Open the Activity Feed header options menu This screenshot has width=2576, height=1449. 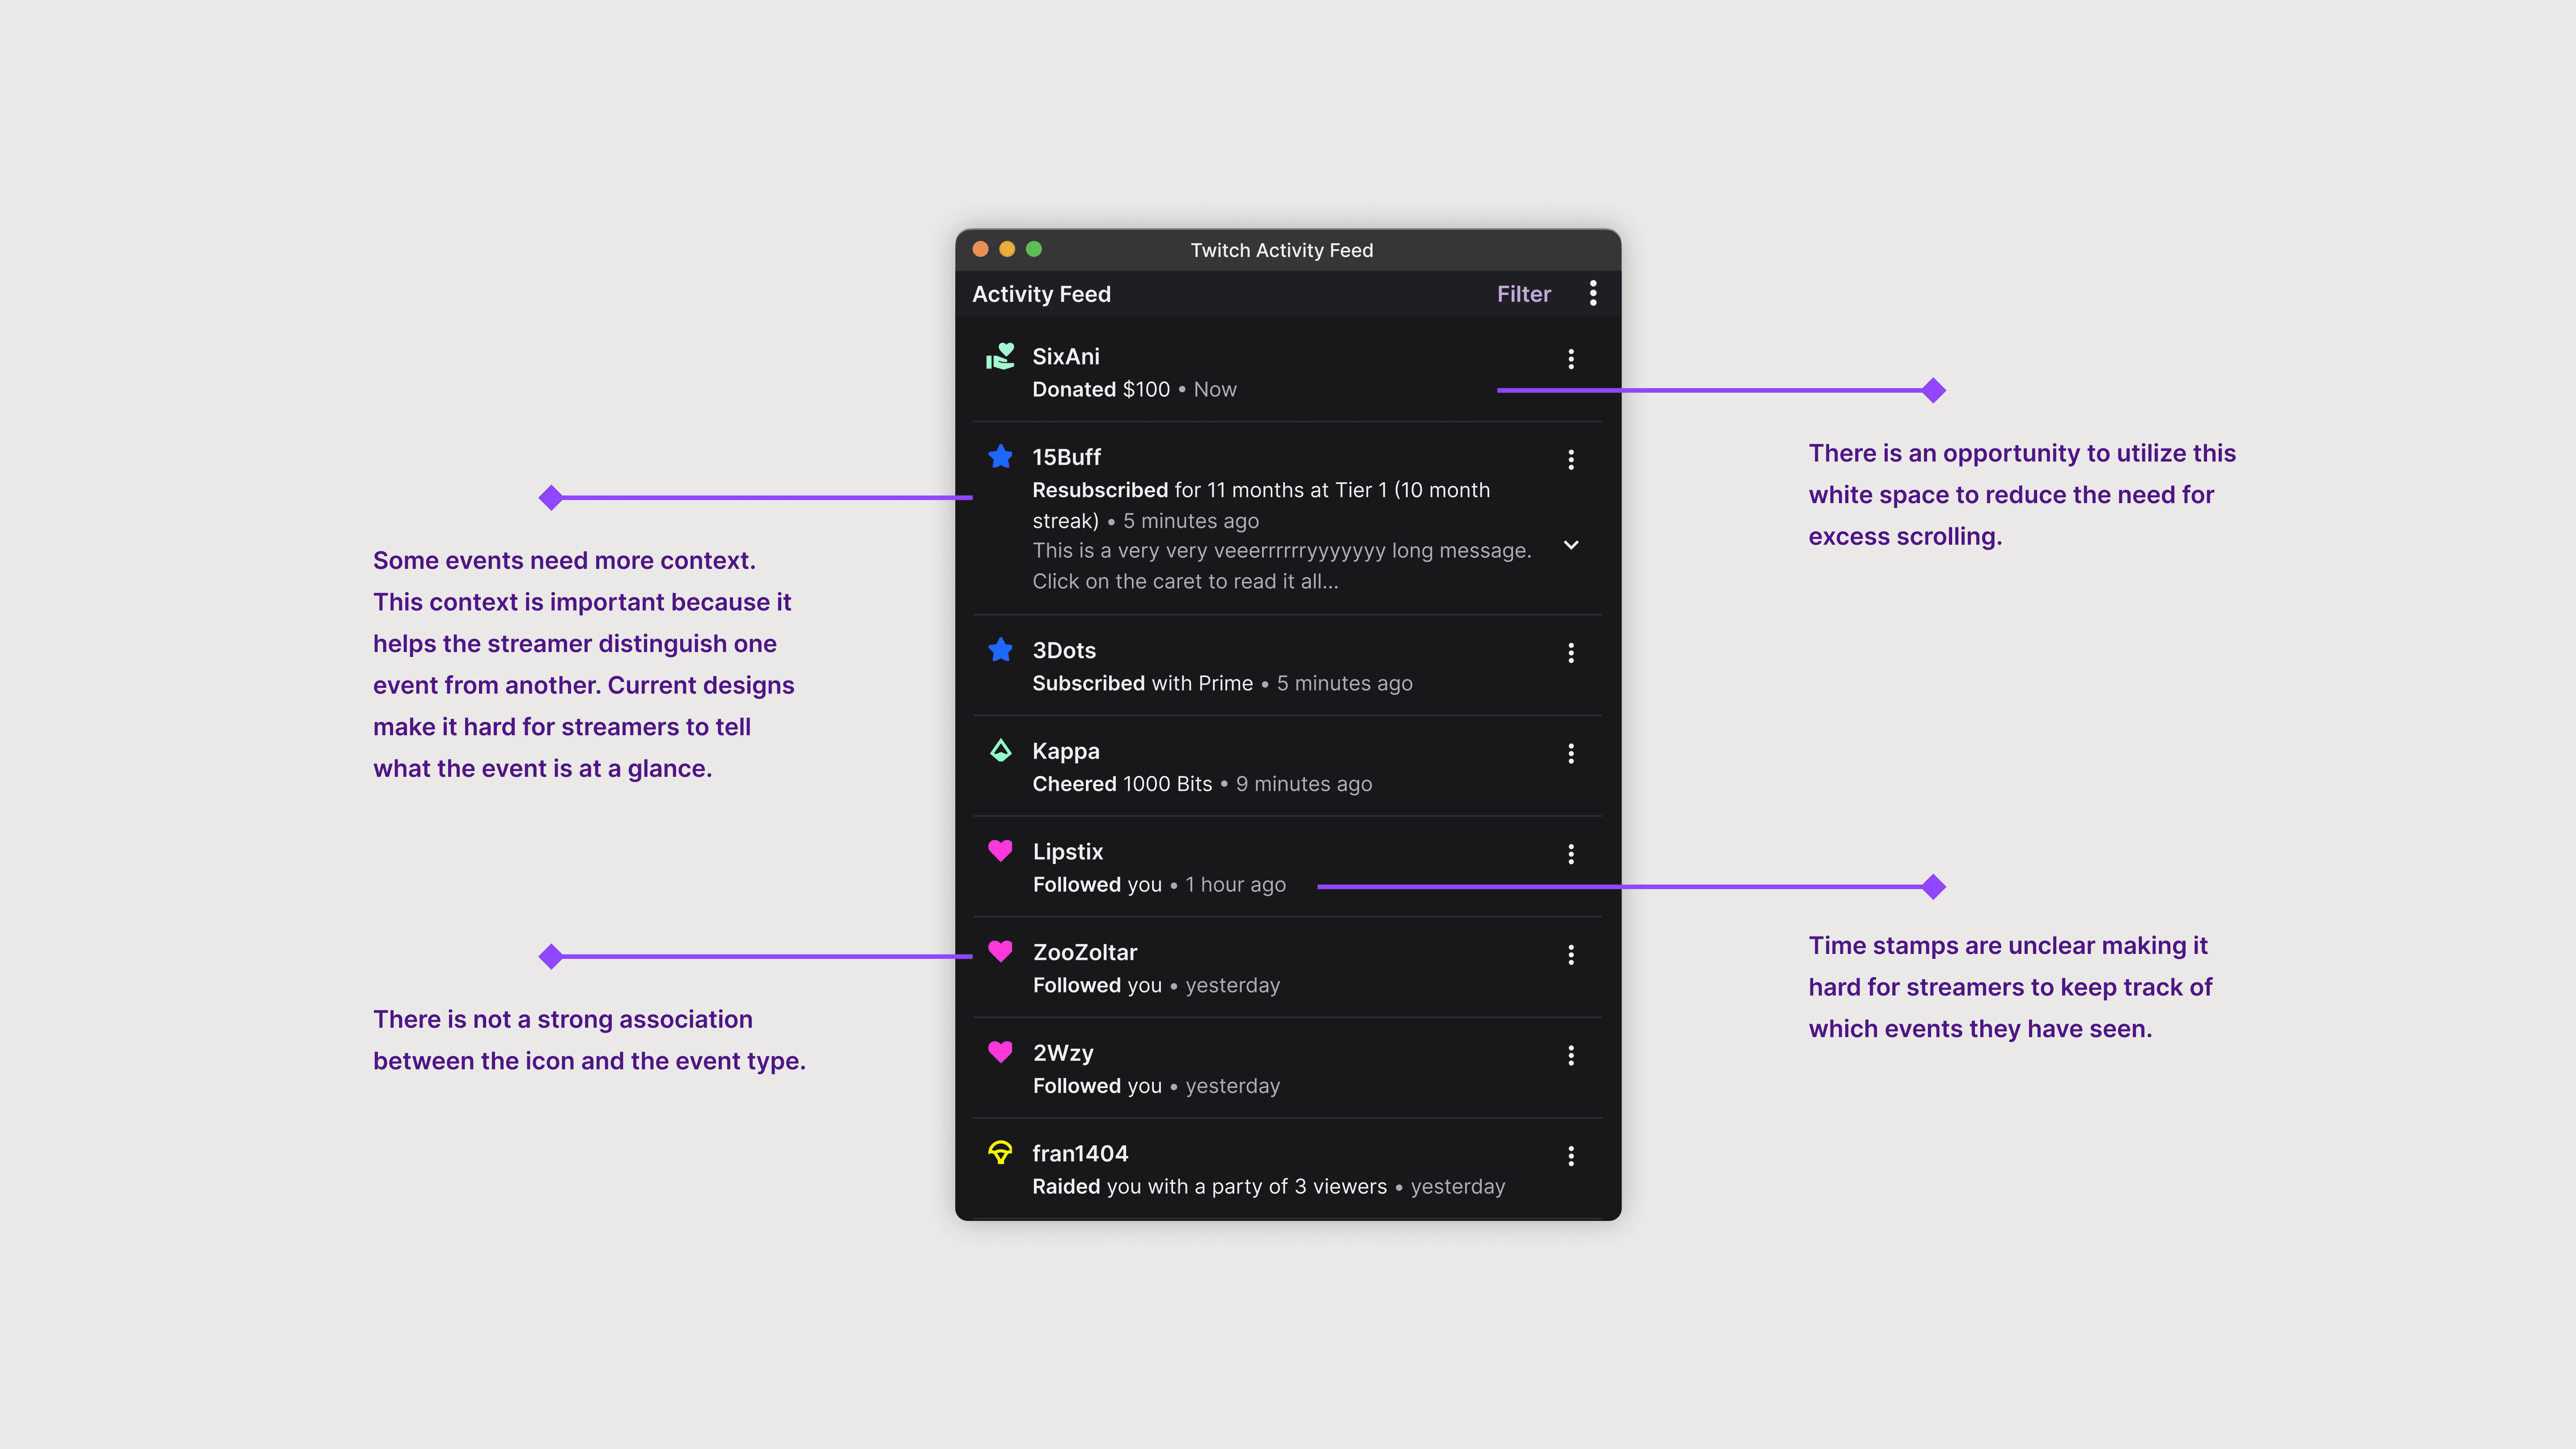pos(1593,293)
